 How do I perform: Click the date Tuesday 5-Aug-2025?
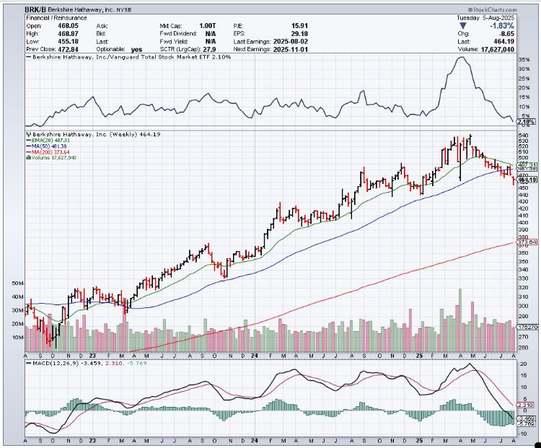(485, 18)
